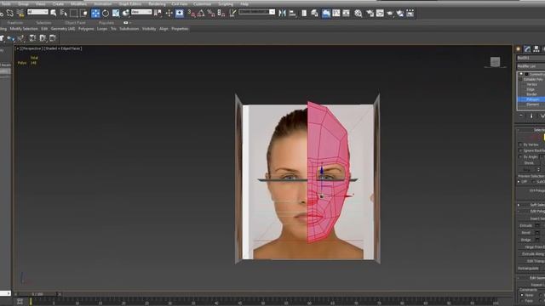Click the Select and Place tool
The height and width of the screenshot is (306, 545).
[126, 14]
